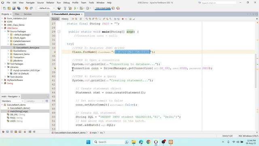Select ExecuteBatch_demo.java in Projects tree
Screen dimensions: 259x146
tap(28, 48)
